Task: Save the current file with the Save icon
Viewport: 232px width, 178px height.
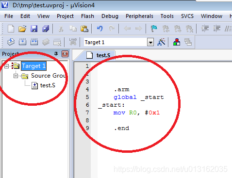Action: click(34, 29)
